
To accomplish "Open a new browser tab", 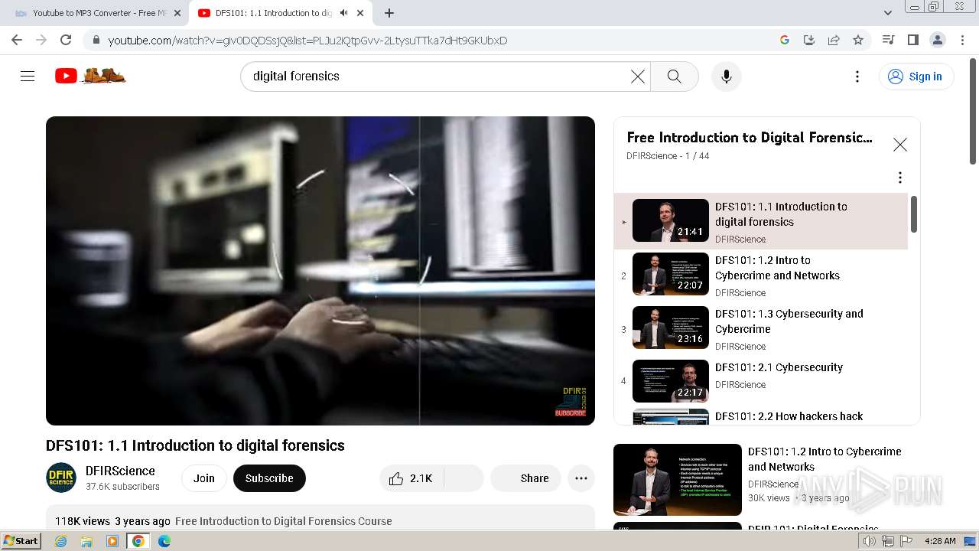I will [389, 13].
